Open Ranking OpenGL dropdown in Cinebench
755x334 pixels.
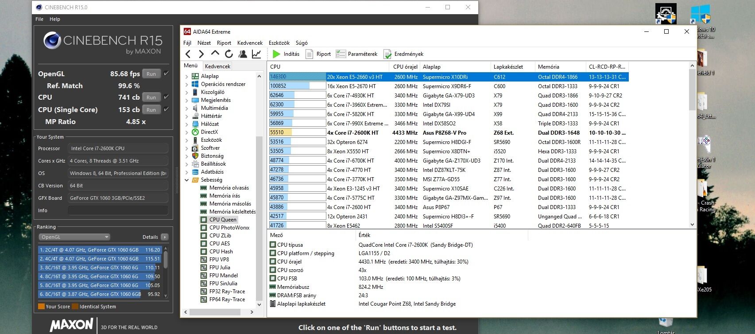coord(74,237)
